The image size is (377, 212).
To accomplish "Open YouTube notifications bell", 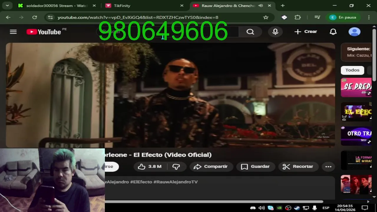I will pos(333,32).
